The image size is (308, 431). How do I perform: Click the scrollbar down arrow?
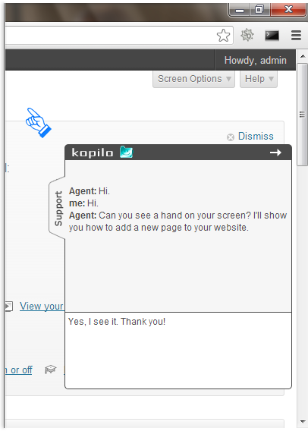303,421
